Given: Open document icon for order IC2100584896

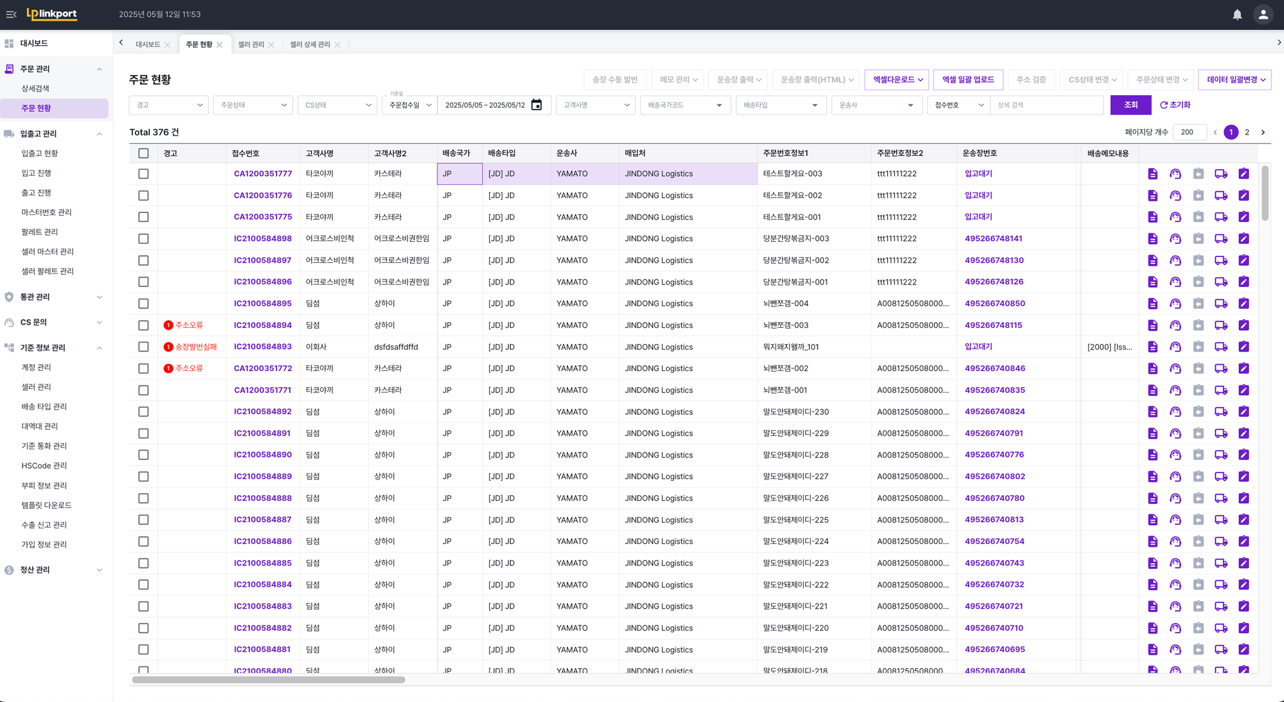Looking at the screenshot, I should tap(1152, 282).
